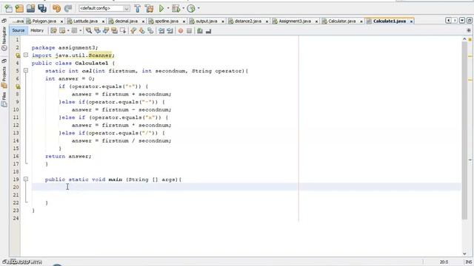Screen dimensions: 474x266
Task: Switch to the decimal.java tab
Action: pos(127,21)
